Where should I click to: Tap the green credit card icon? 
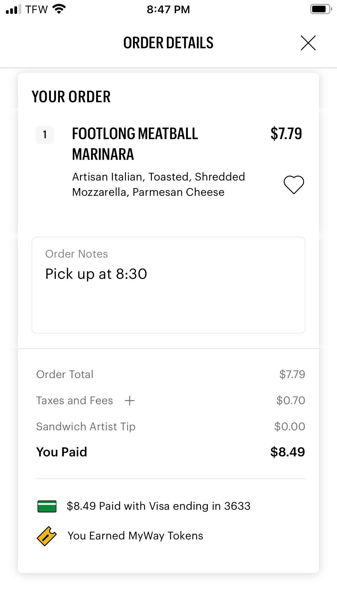coord(47,506)
